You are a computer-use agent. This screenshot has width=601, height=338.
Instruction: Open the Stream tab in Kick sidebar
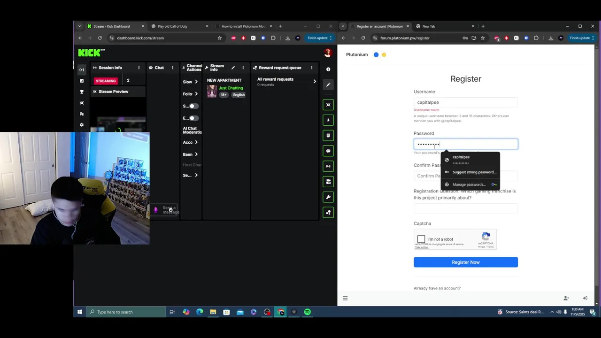pos(82,69)
